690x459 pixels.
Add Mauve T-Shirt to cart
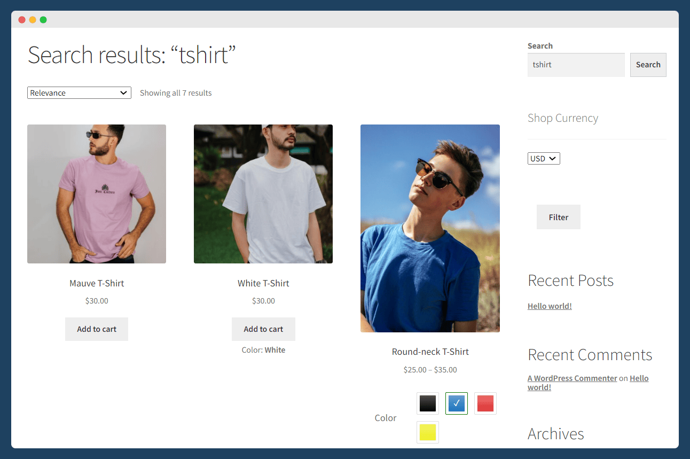(96, 329)
